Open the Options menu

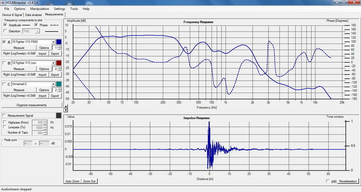click(20, 9)
